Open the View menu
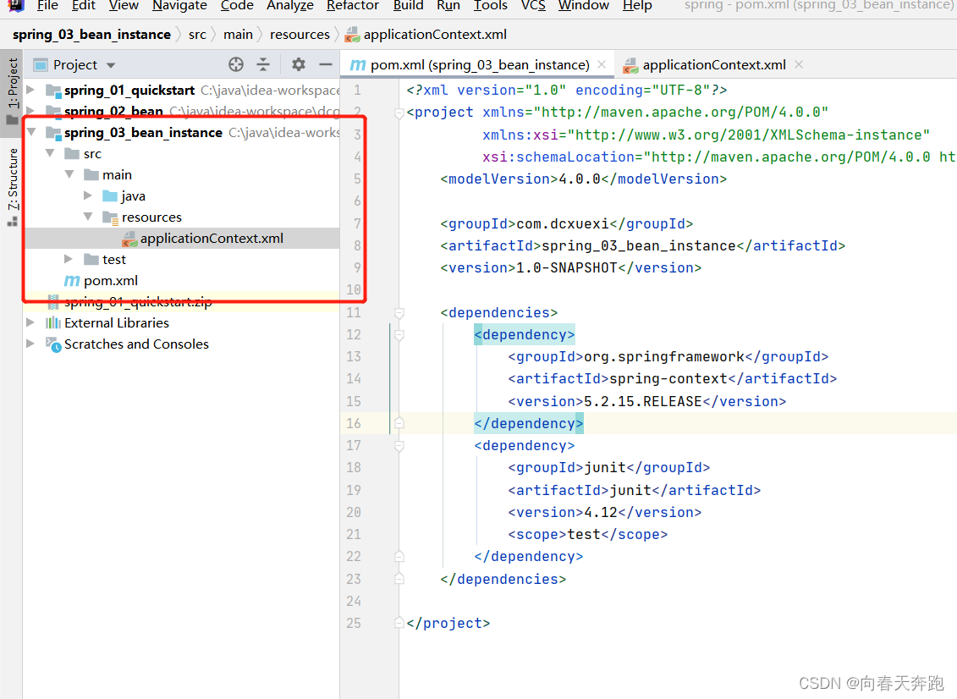957x699 pixels. pyautogui.click(x=124, y=5)
